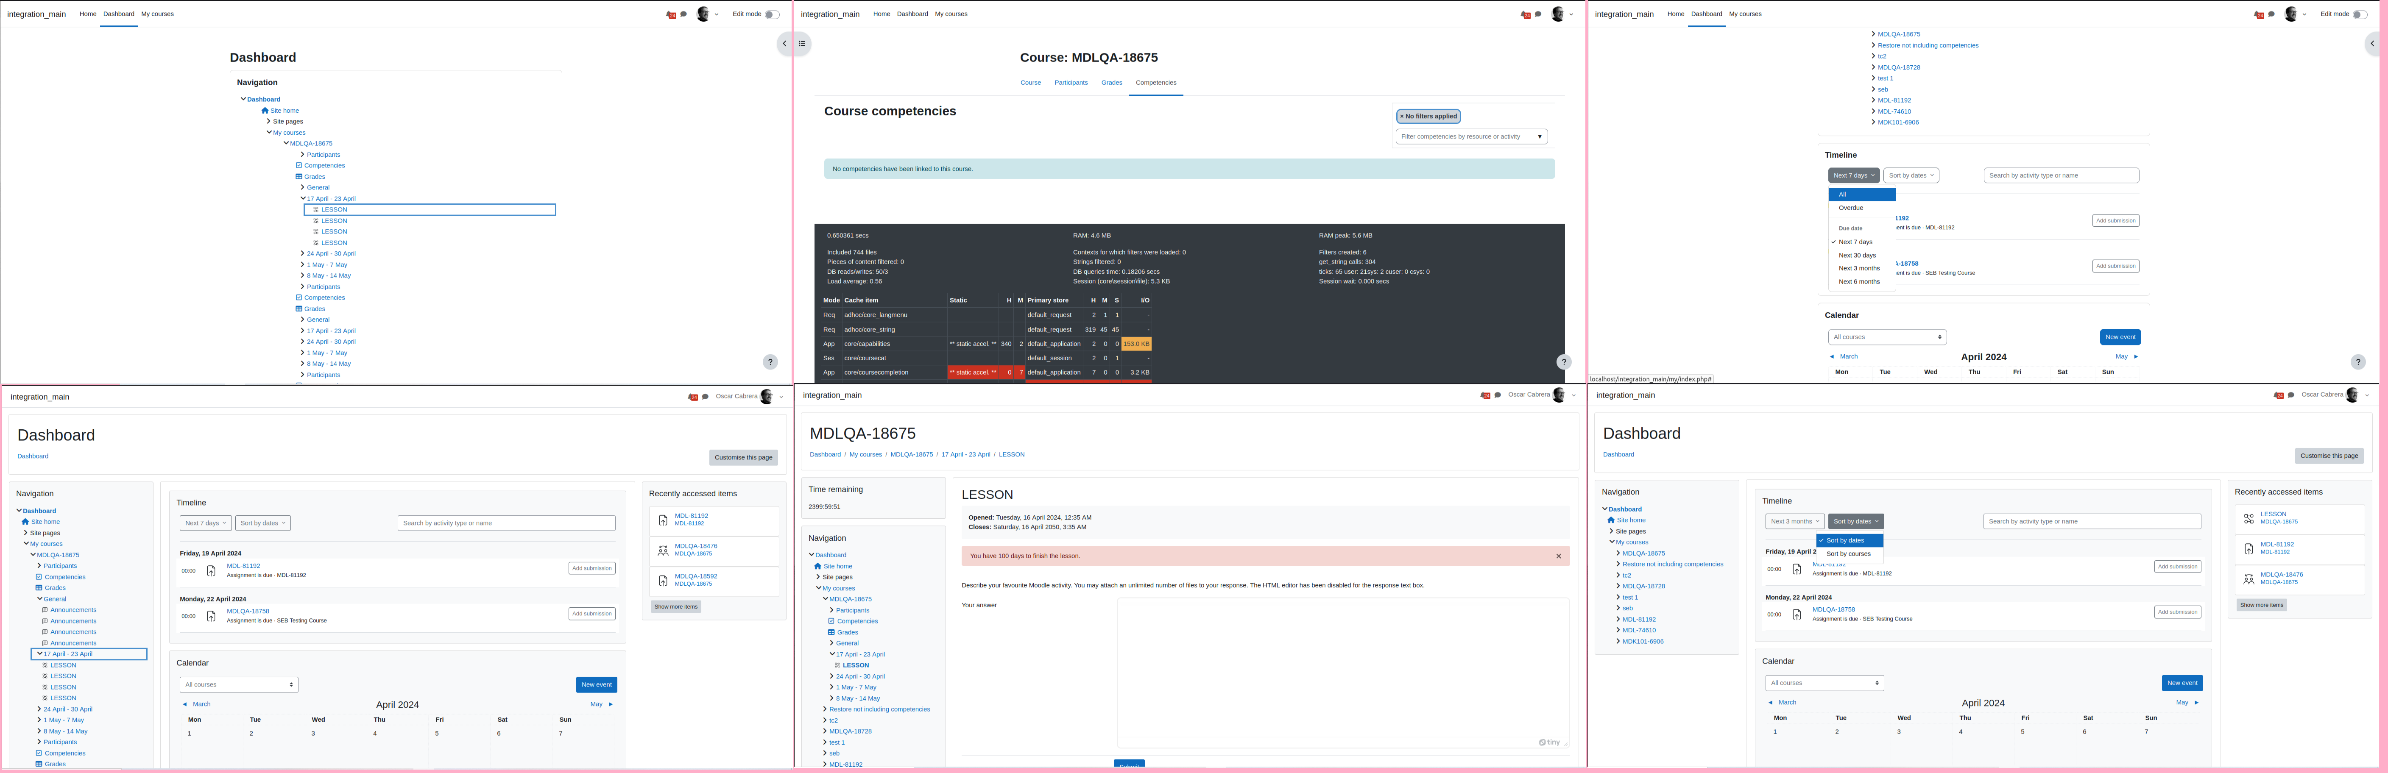The height and width of the screenshot is (773, 2388).
Task: Click notifications bell in bottom-right Dashboard panel
Action: pyautogui.click(x=2278, y=396)
